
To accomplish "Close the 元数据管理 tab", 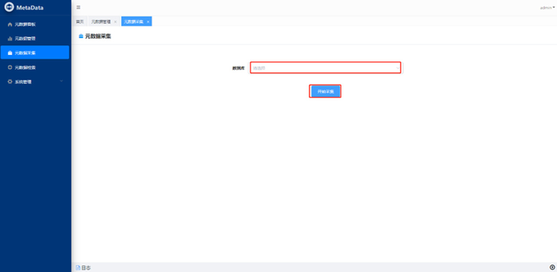I will (115, 22).
